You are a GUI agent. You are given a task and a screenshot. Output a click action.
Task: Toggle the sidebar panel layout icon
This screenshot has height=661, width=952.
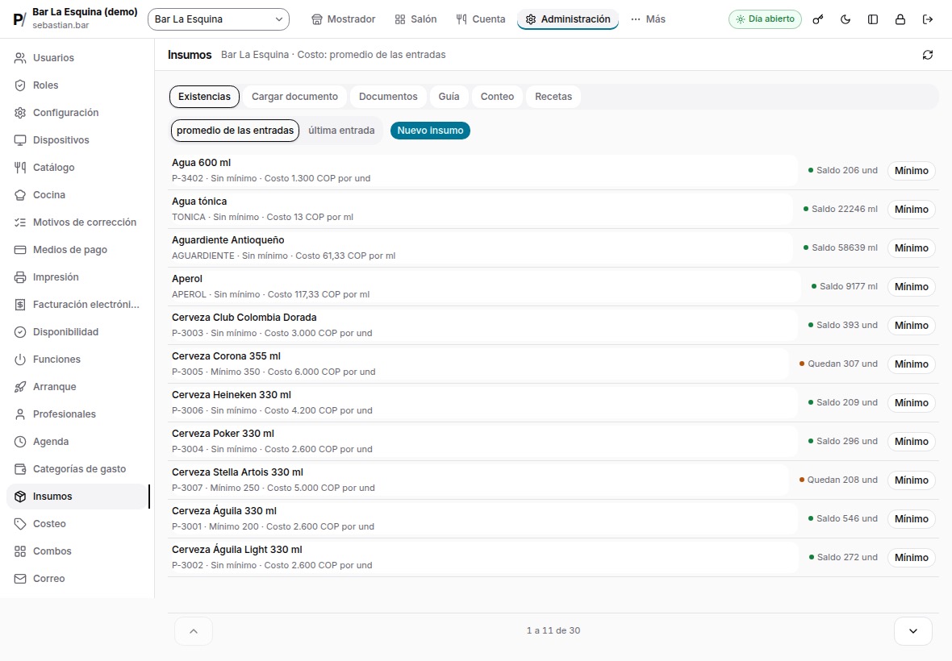click(x=872, y=19)
